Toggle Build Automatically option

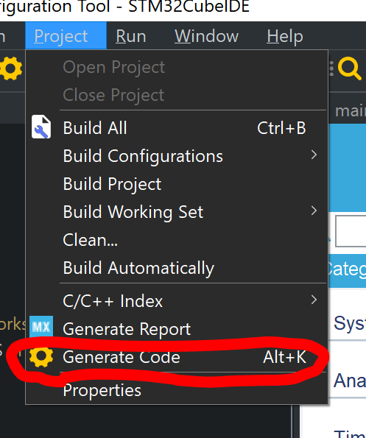point(176,268)
